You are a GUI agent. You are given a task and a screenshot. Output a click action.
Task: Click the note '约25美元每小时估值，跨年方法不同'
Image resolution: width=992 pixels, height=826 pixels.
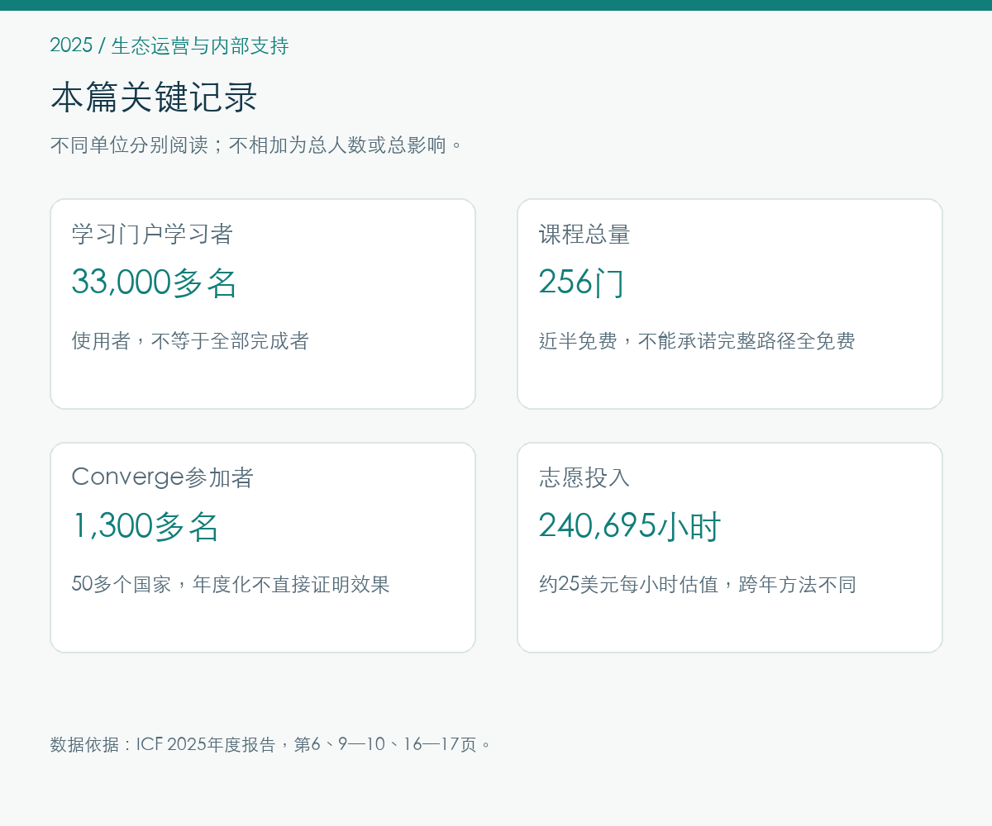(x=698, y=585)
